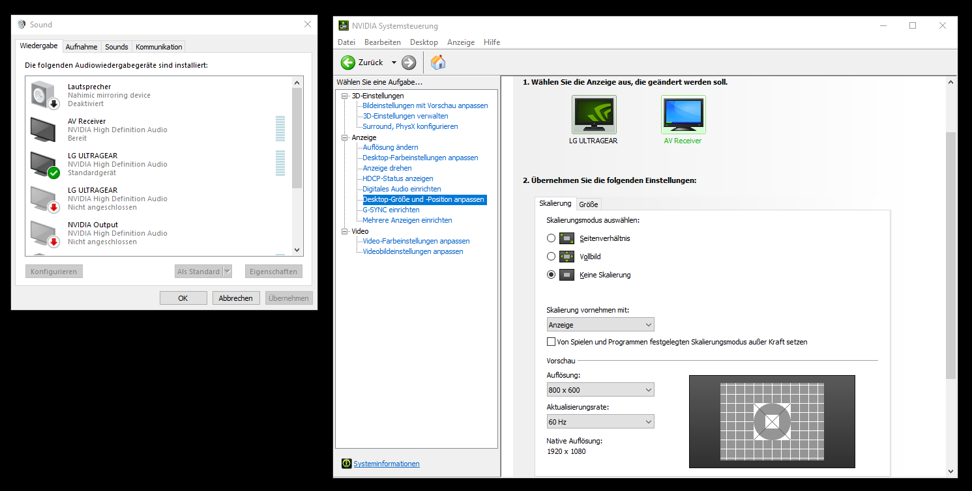Viewport: 972px width, 491px height.
Task: Open Digitales Audio einrichten task
Action: point(402,189)
